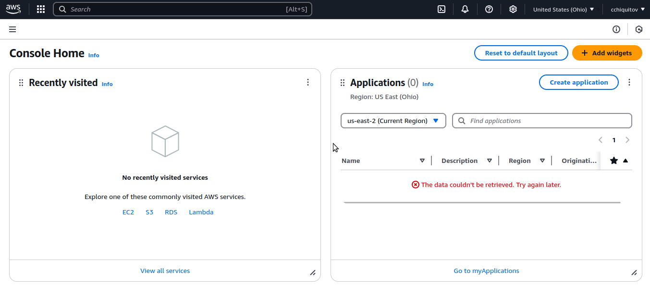The image size is (650, 286).
Task: Select page 1 in applications pagination
Action: (614, 140)
